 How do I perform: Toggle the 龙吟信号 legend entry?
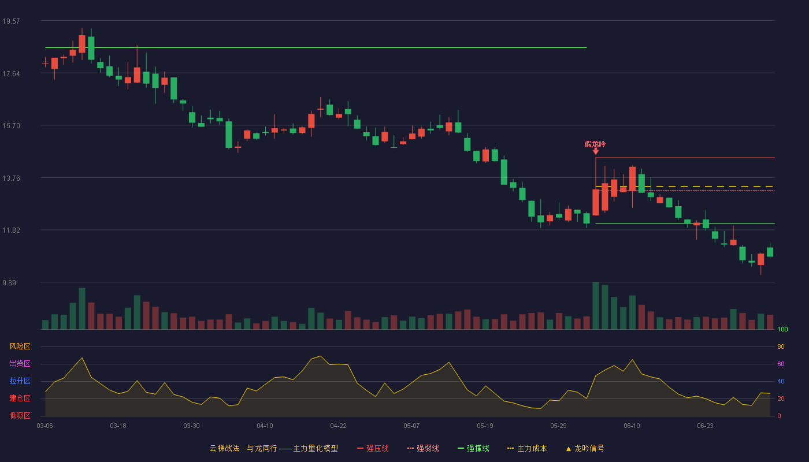585,448
